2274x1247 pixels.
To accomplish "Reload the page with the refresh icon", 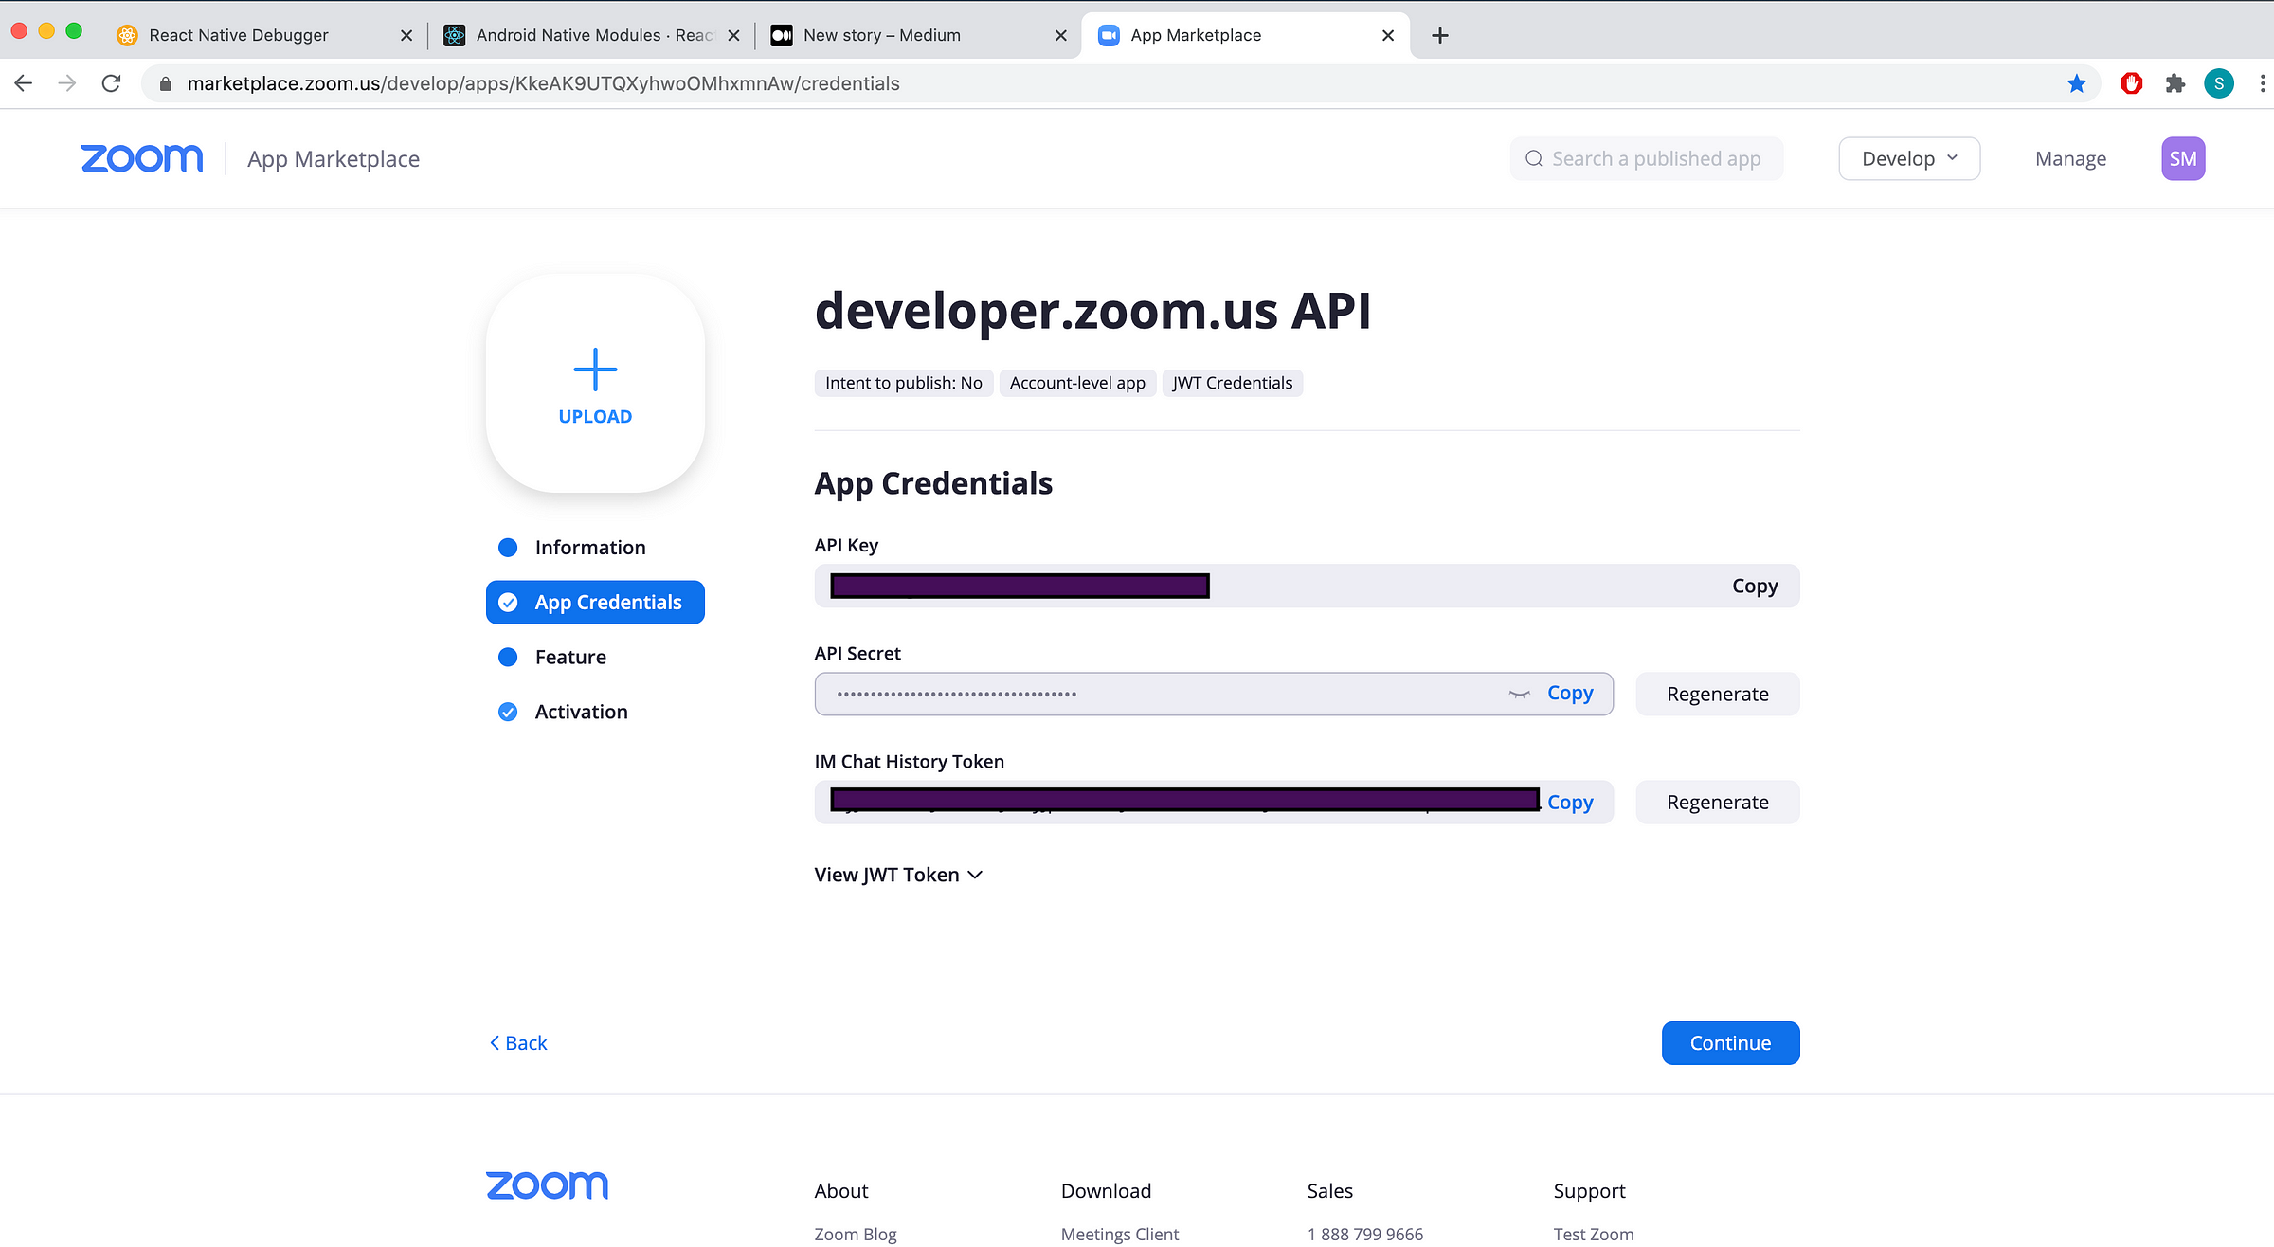I will (111, 83).
